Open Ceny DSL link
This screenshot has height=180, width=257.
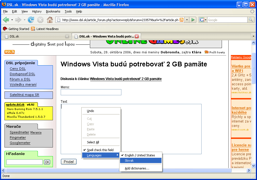(x=18, y=69)
